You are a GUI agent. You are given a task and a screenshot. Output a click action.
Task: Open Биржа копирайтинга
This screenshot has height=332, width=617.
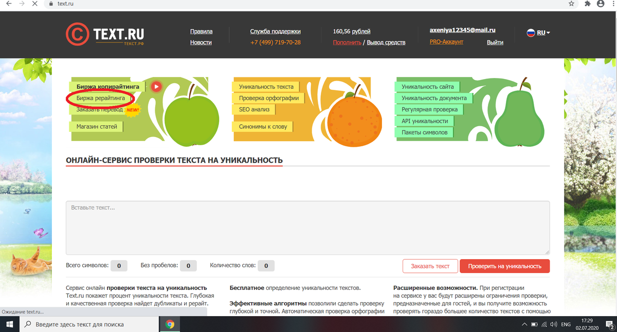(107, 87)
